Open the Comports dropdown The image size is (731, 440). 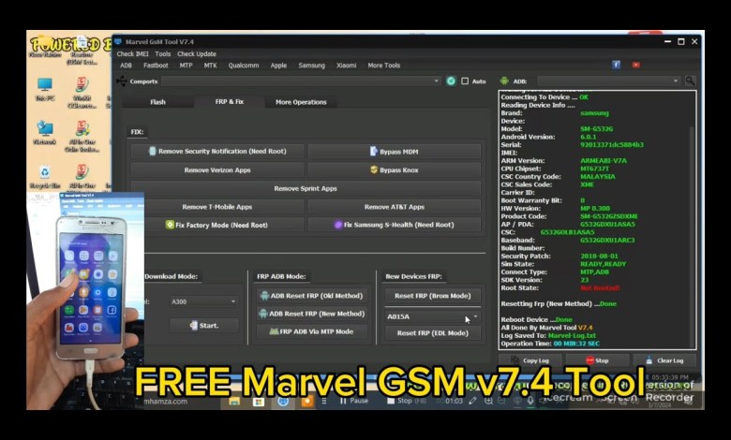[x=301, y=81]
